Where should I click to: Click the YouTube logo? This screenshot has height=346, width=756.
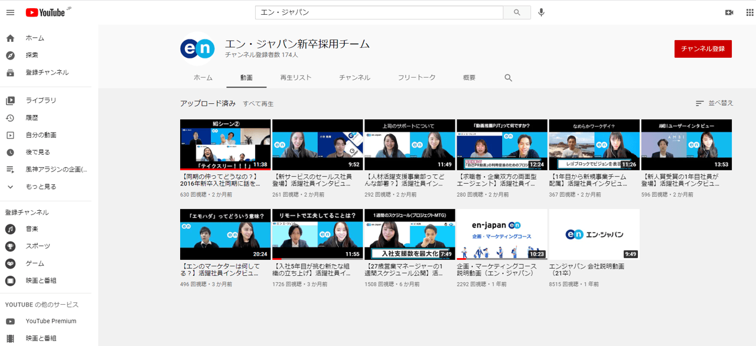[45, 12]
